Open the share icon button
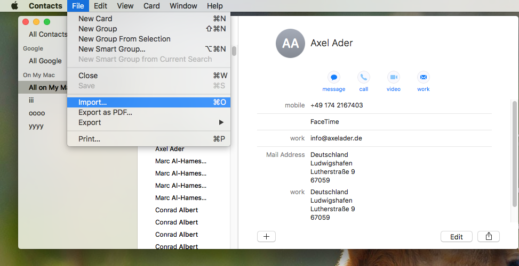 [x=489, y=237]
